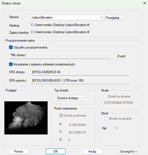Uncheck Korzystanie z systemu odniesień przestrzennych
This screenshot has height=155, width=148.
click(x=11, y=64)
